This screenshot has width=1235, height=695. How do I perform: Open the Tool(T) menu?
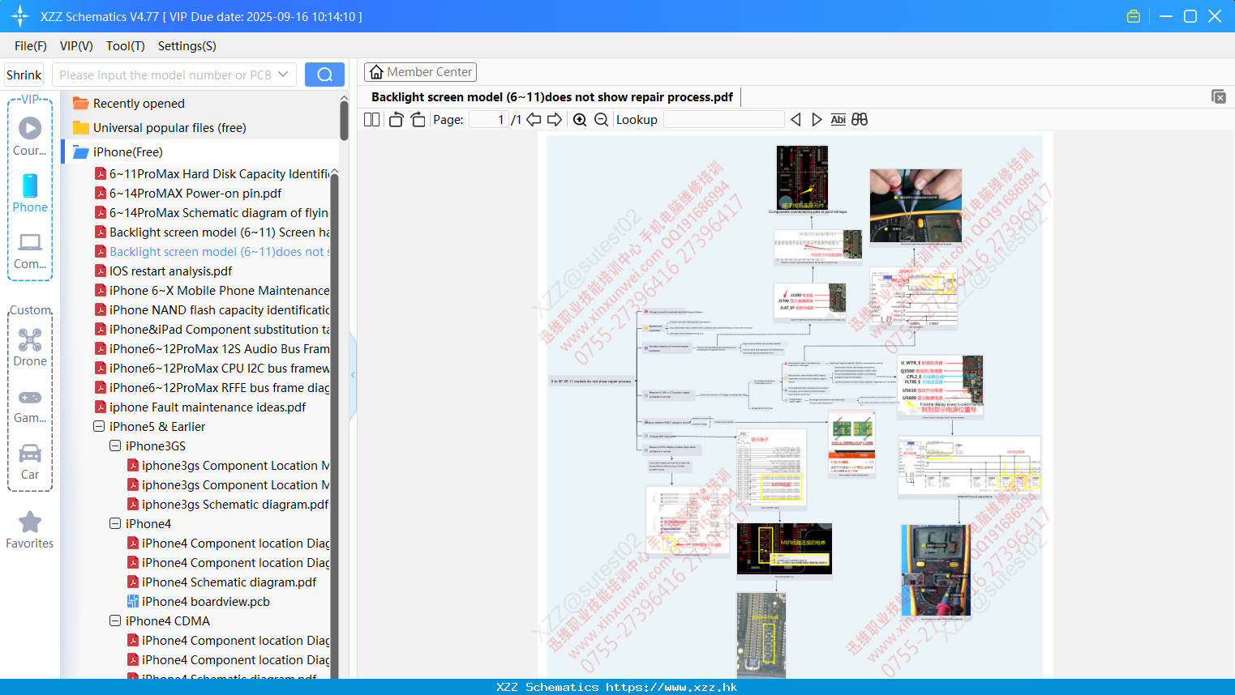pos(126,46)
